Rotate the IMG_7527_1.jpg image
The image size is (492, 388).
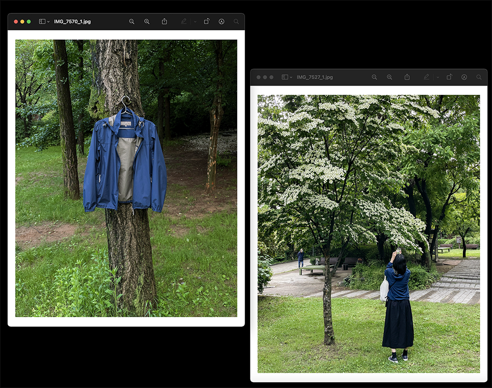pyautogui.click(x=449, y=77)
